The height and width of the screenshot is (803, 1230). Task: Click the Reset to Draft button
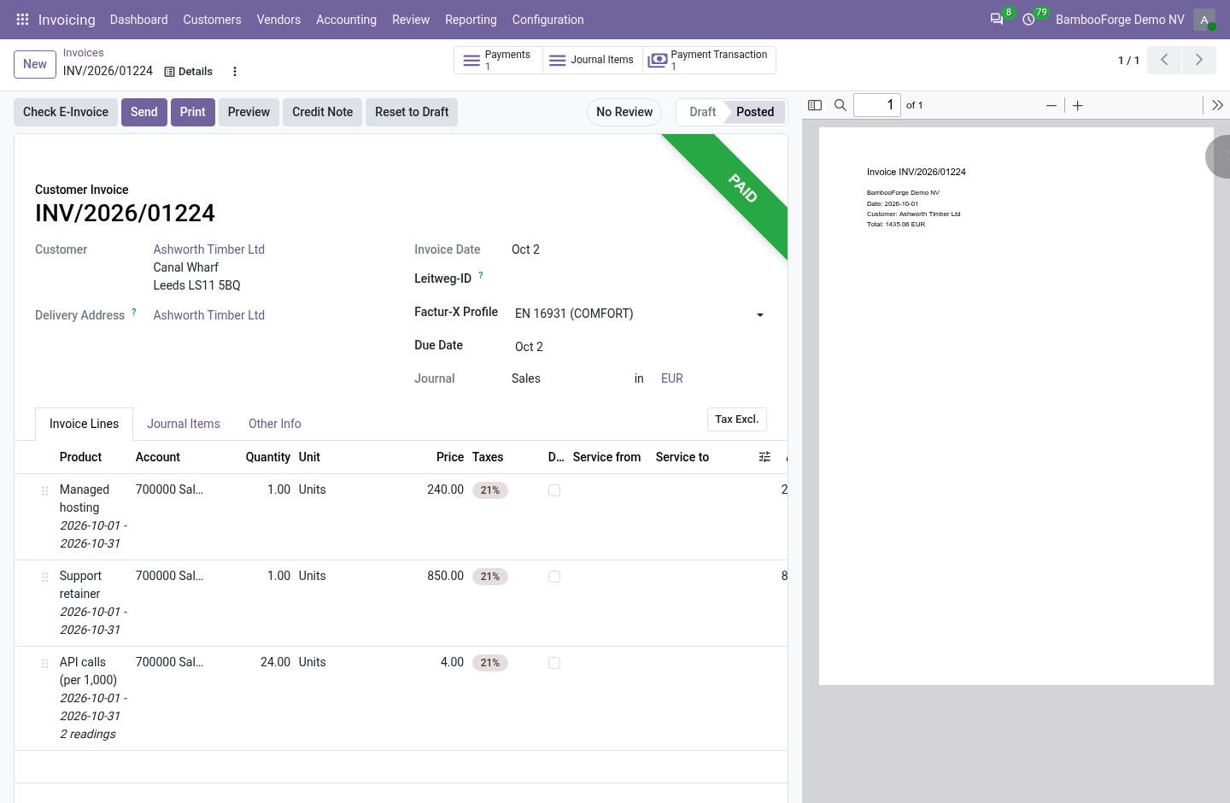(412, 112)
